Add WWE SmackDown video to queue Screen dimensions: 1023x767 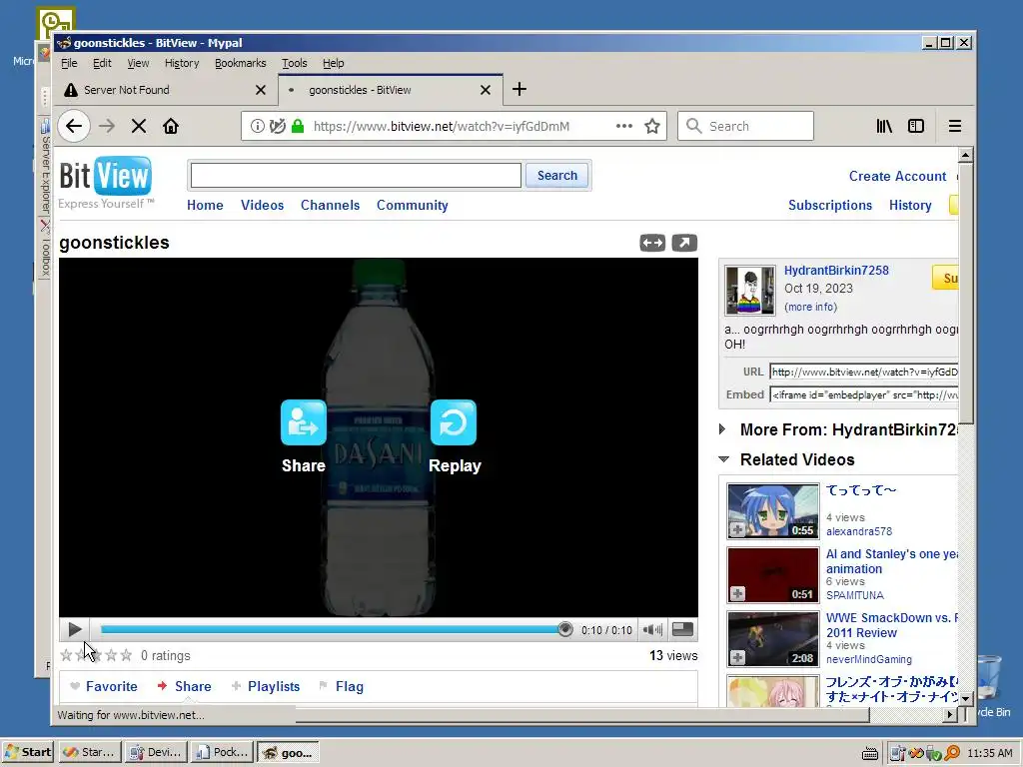[737, 657]
